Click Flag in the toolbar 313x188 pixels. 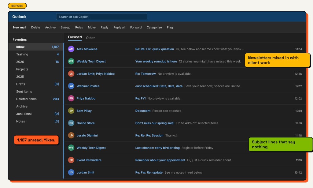click(170, 27)
